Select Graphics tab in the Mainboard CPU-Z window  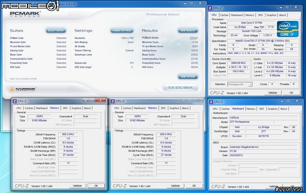click(273, 109)
